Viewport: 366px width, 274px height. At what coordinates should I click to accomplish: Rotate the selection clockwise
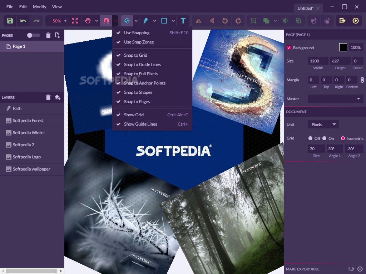click(x=238, y=21)
